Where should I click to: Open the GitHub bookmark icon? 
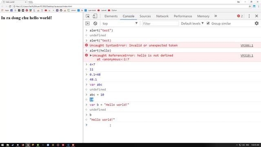point(61,10)
